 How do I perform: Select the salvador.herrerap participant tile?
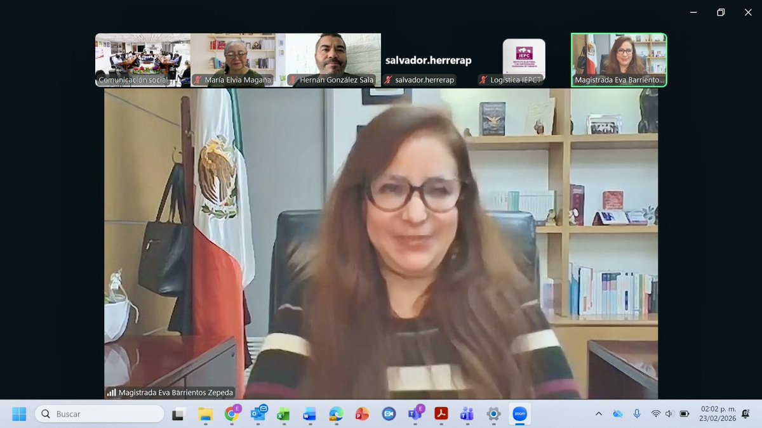(x=429, y=60)
